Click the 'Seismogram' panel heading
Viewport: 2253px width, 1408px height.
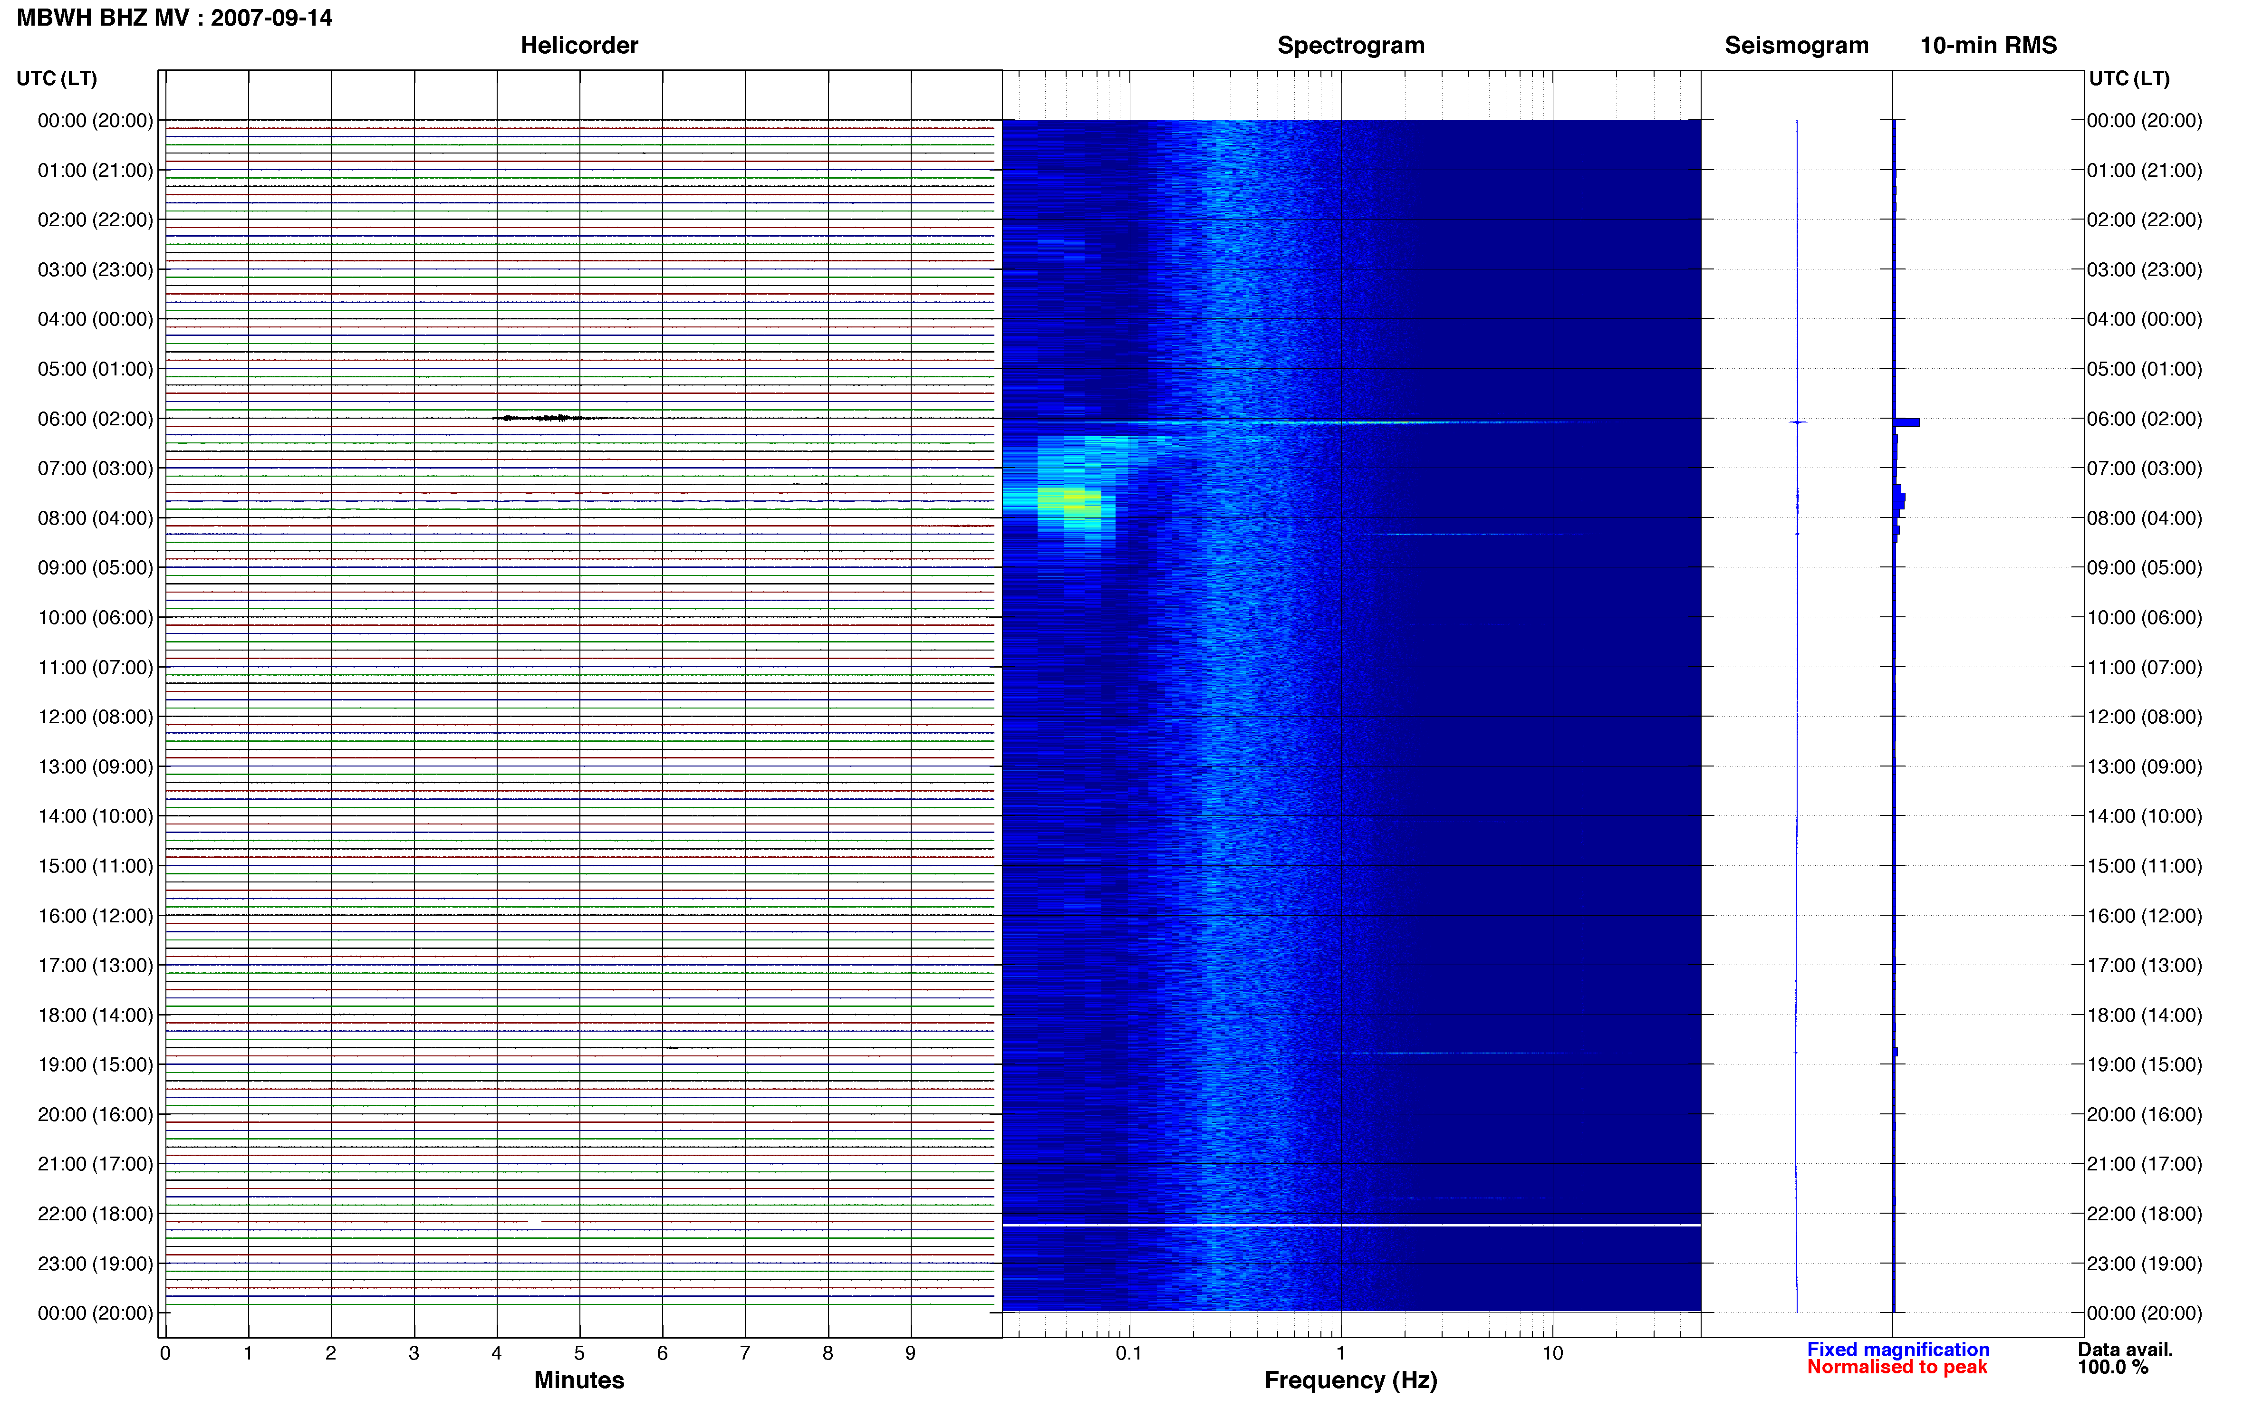(x=1796, y=46)
